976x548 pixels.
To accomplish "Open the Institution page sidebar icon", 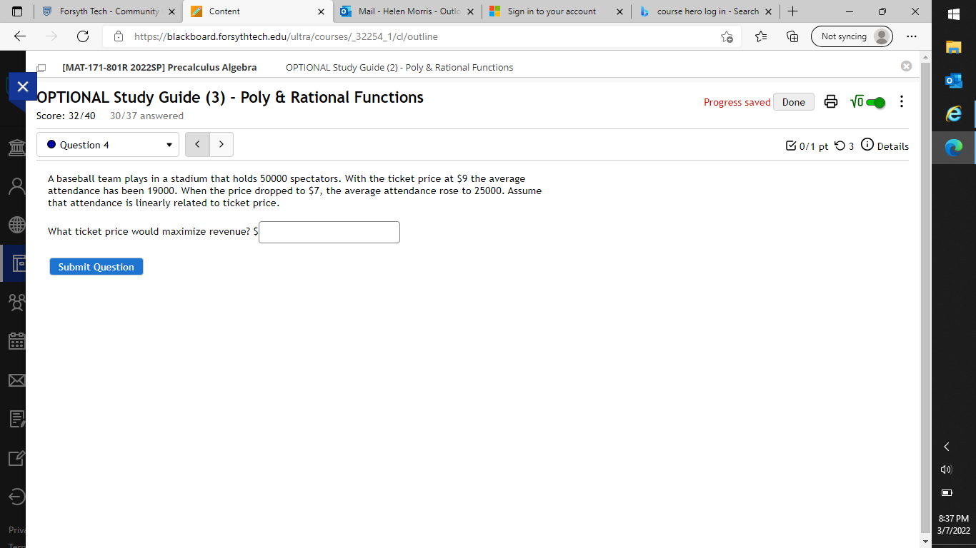I will click(x=16, y=148).
